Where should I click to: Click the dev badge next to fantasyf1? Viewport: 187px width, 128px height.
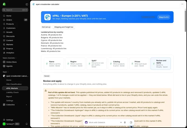17,124
